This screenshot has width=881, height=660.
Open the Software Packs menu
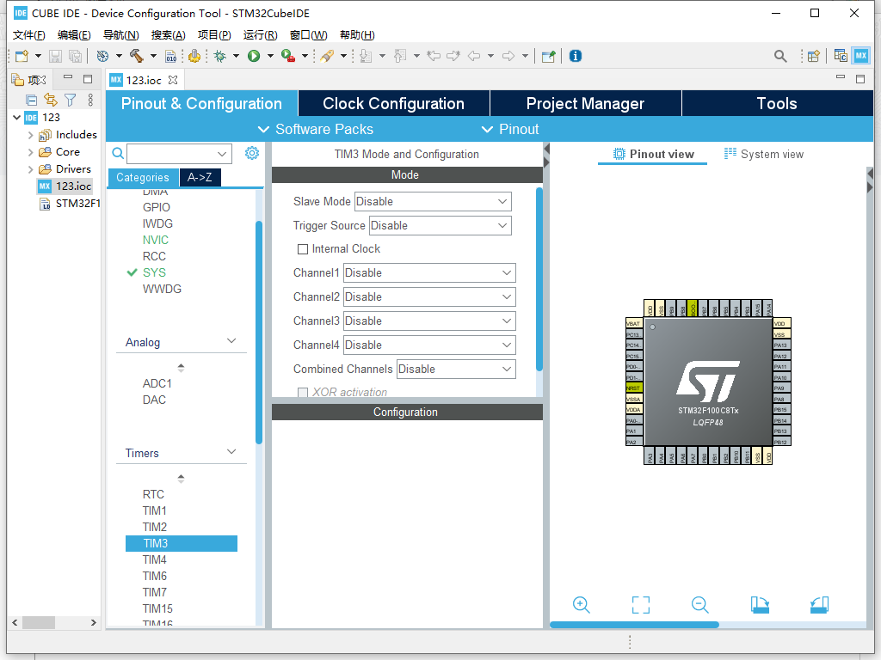pyautogui.click(x=315, y=130)
